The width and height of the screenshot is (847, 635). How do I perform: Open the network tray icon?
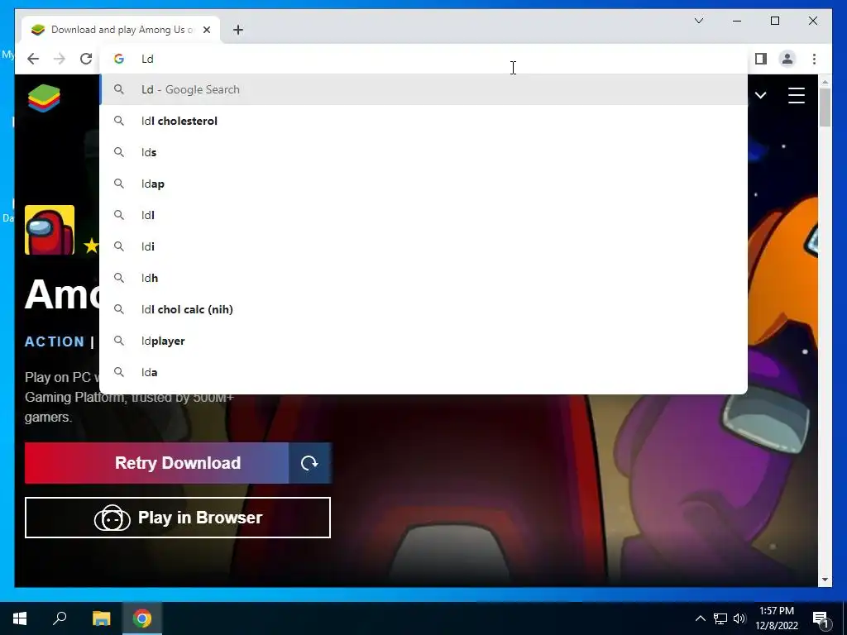click(720, 618)
